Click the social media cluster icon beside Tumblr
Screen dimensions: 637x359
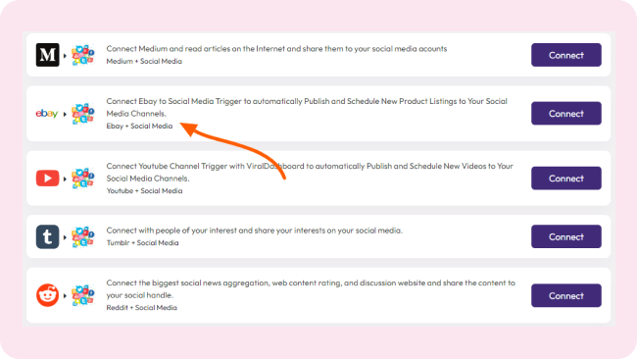pos(83,236)
